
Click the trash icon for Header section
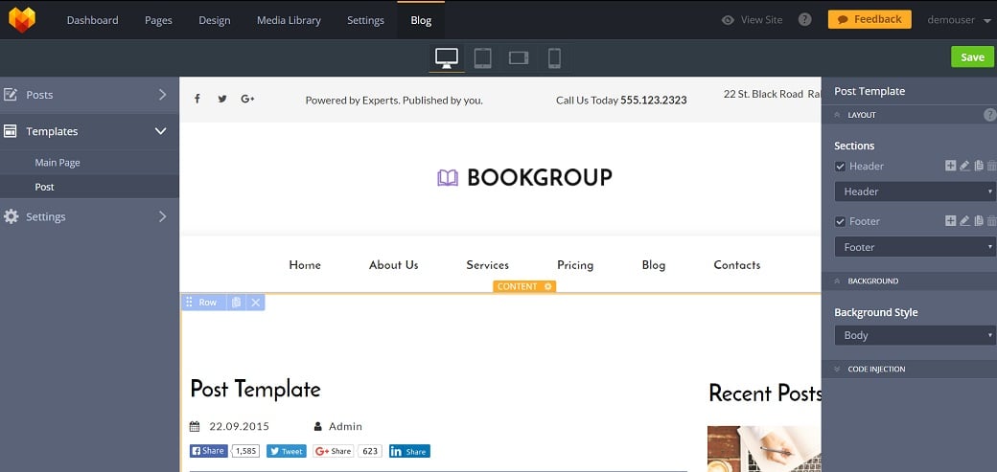[991, 166]
